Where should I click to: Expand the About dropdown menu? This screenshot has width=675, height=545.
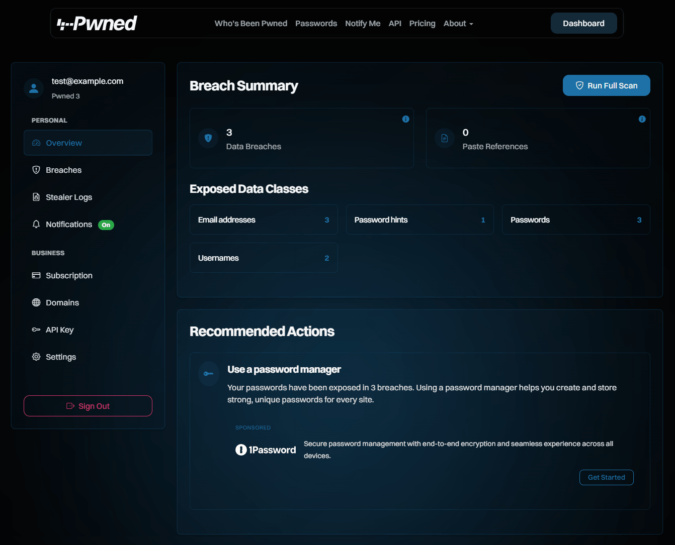(458, 23)
